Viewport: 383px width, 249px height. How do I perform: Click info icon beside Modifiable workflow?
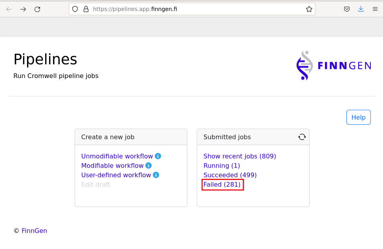pos(148,165)
